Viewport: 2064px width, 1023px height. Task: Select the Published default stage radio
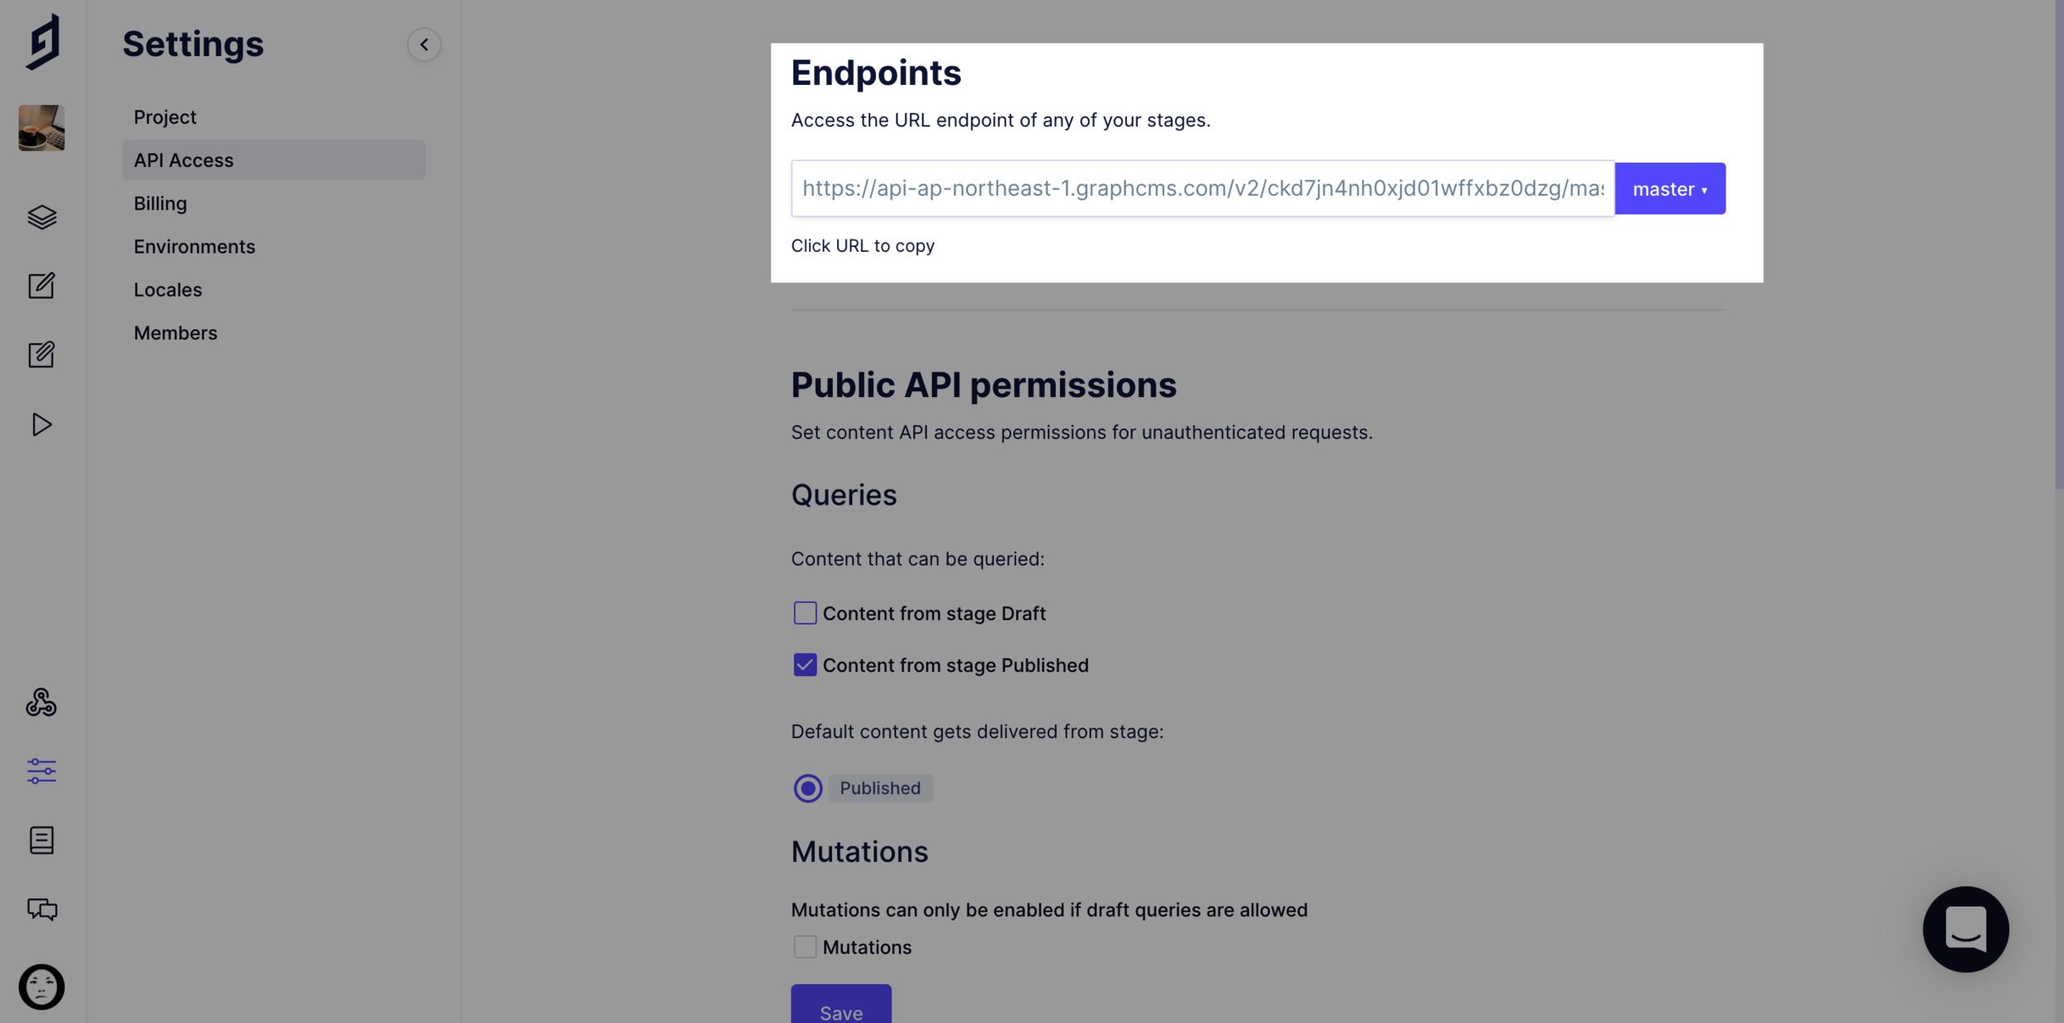click(x=807, y=788)
